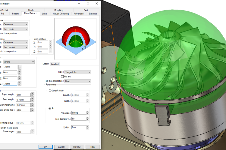
Task: Click the Feed length input field
Action: (24, 100)
